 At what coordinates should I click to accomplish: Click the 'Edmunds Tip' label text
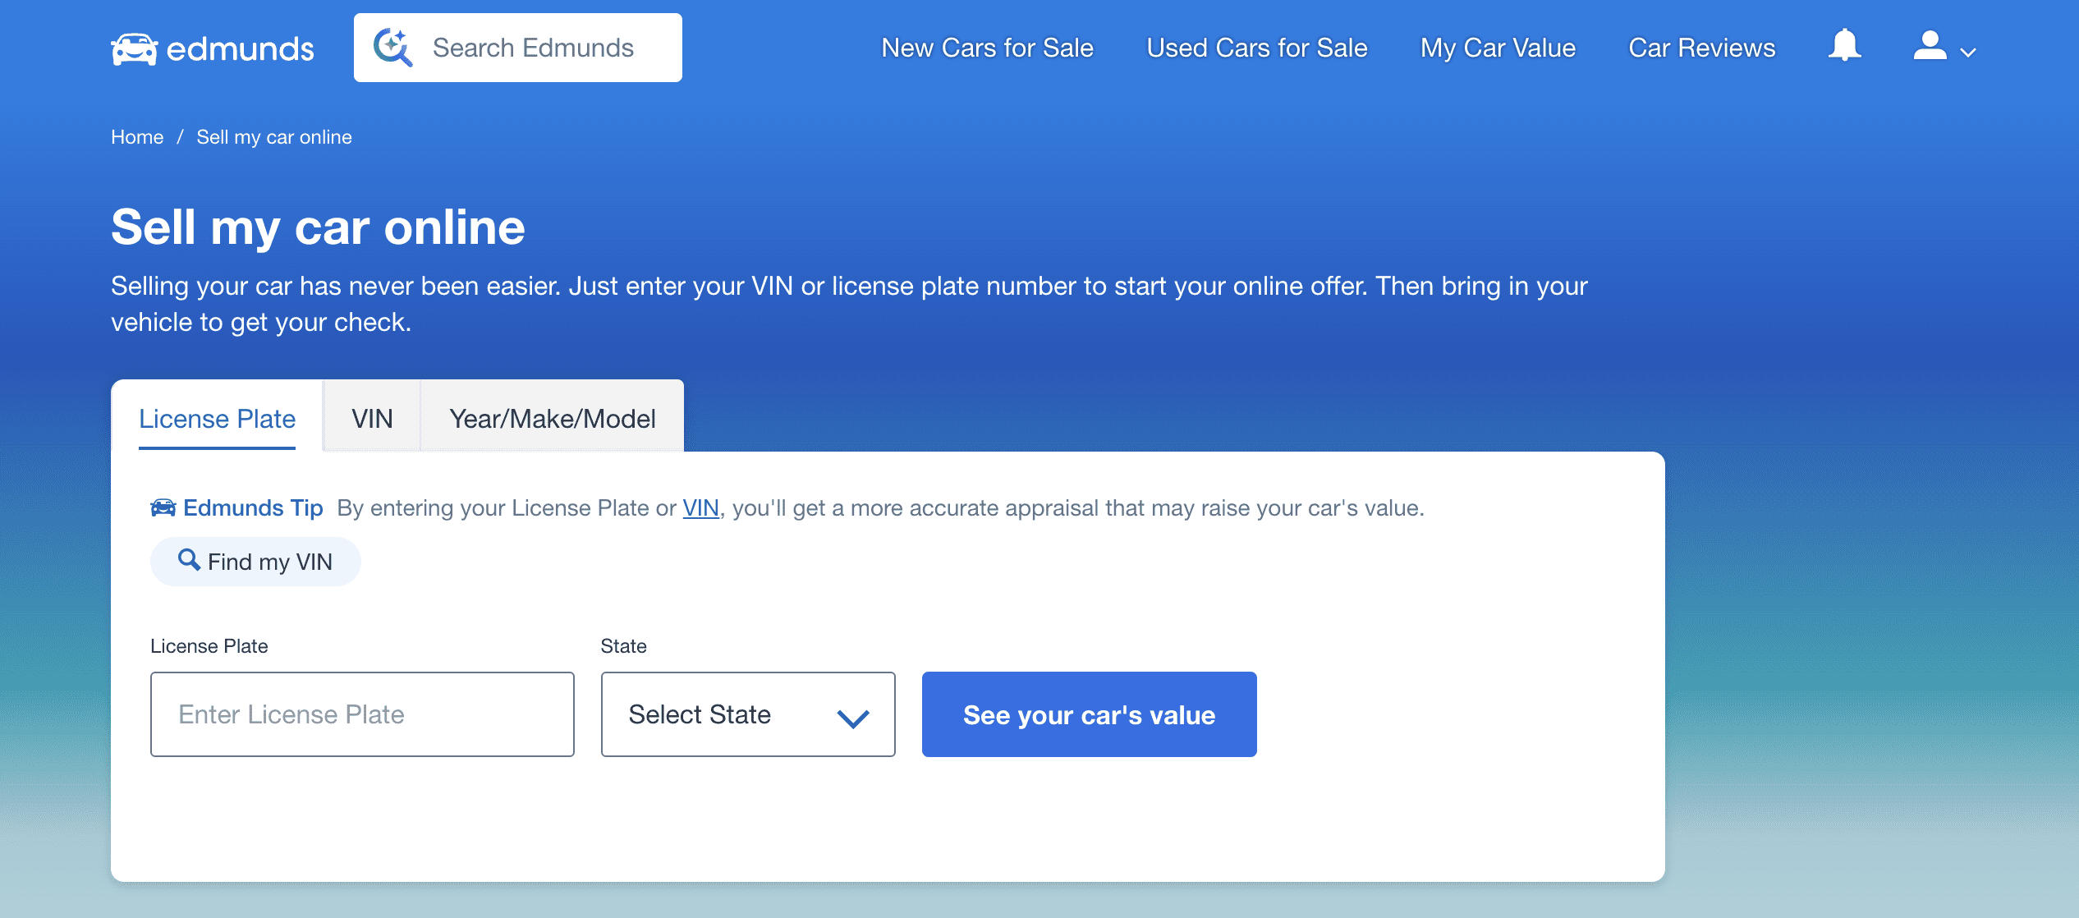pyautogui.click(x=253, y=508)
